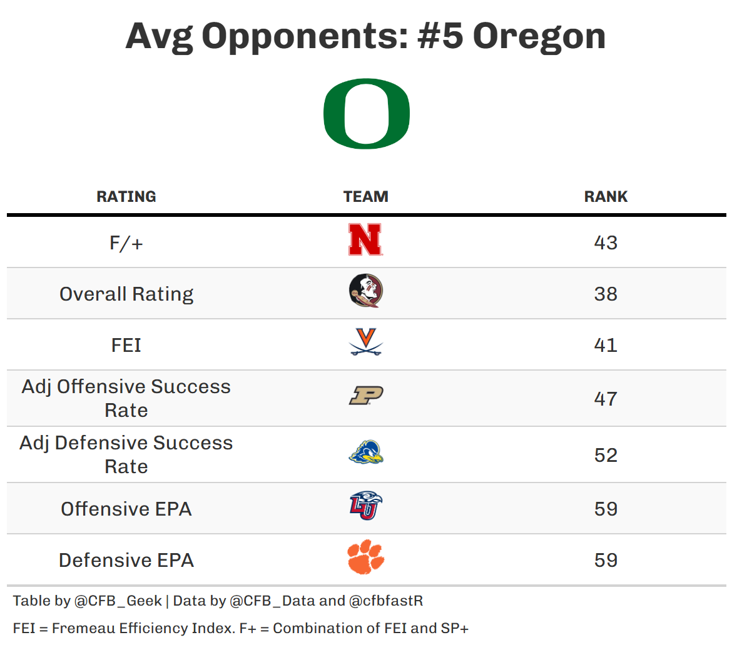This screenshot has width=732, height=650.
Task: Click the Virginia Cavaliers sabres logo
Action: [x=365, y=342]
